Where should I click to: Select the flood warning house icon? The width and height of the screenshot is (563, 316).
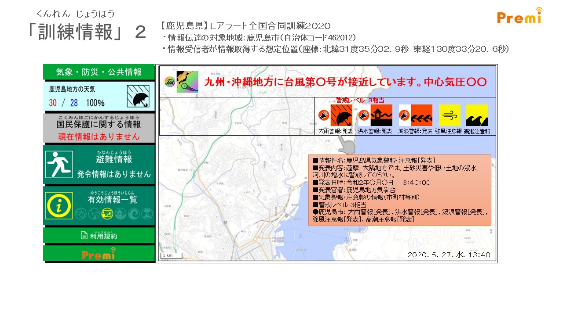point(381,115)
